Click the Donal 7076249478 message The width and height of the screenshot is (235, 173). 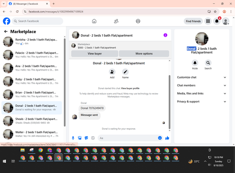pos(92,108)
